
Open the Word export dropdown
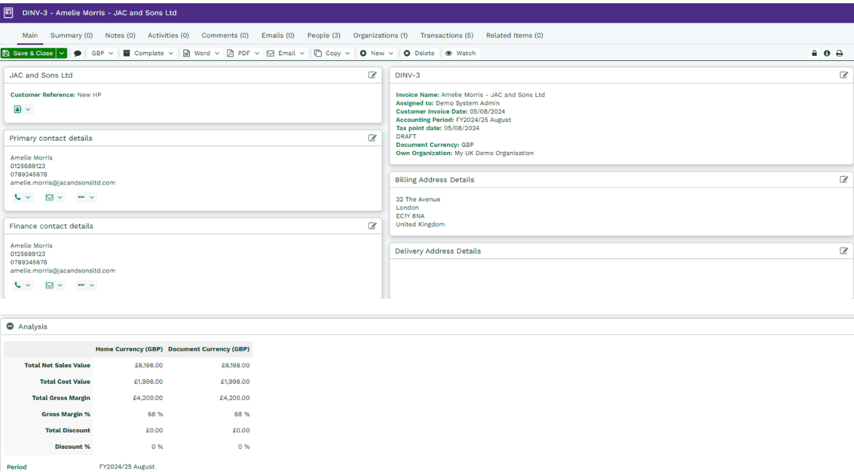(x=201, y=53)
